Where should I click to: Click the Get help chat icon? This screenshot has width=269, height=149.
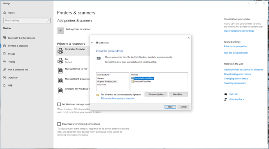click(226, 94)
